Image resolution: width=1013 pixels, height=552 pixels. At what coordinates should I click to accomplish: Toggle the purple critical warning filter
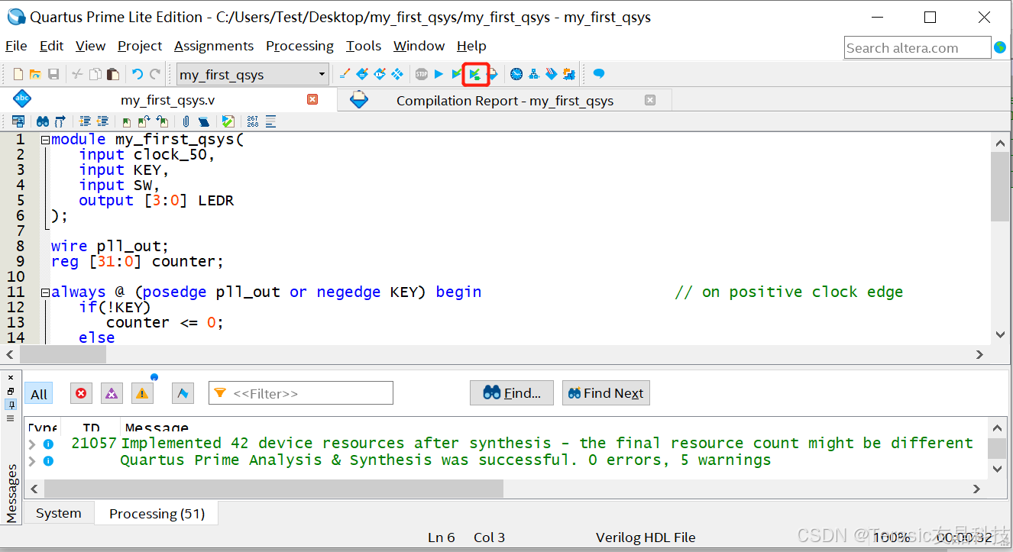click(112, 393)
